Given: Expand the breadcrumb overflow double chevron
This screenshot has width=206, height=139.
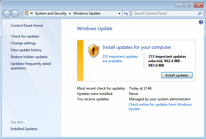Looking at the screenshot, I should coord(32,13).
